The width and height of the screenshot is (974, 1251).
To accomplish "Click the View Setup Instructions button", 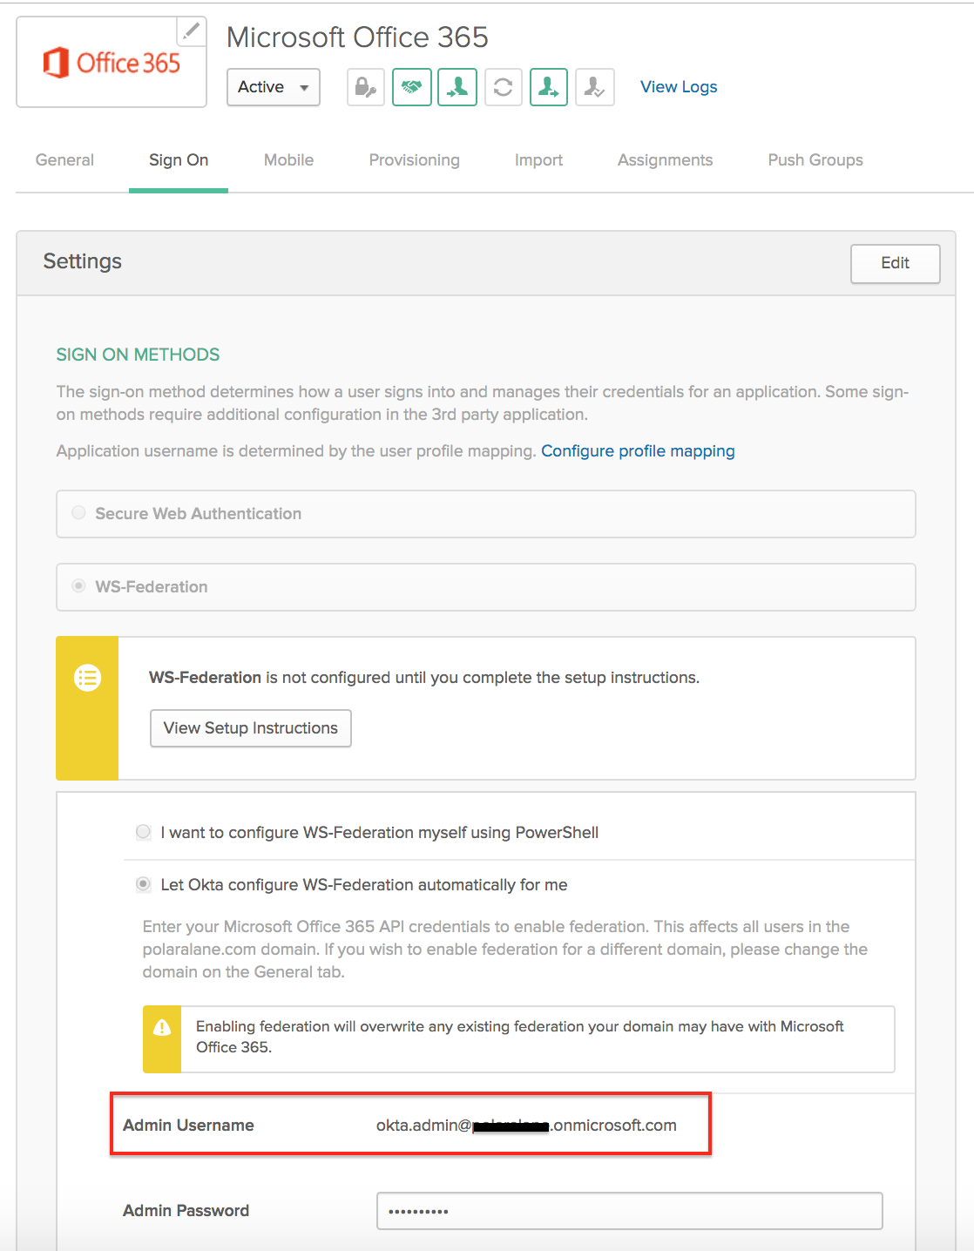I will [251, 728].
